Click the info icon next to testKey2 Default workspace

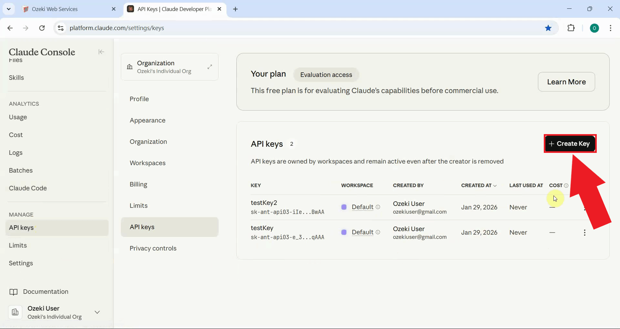(378, 207)
